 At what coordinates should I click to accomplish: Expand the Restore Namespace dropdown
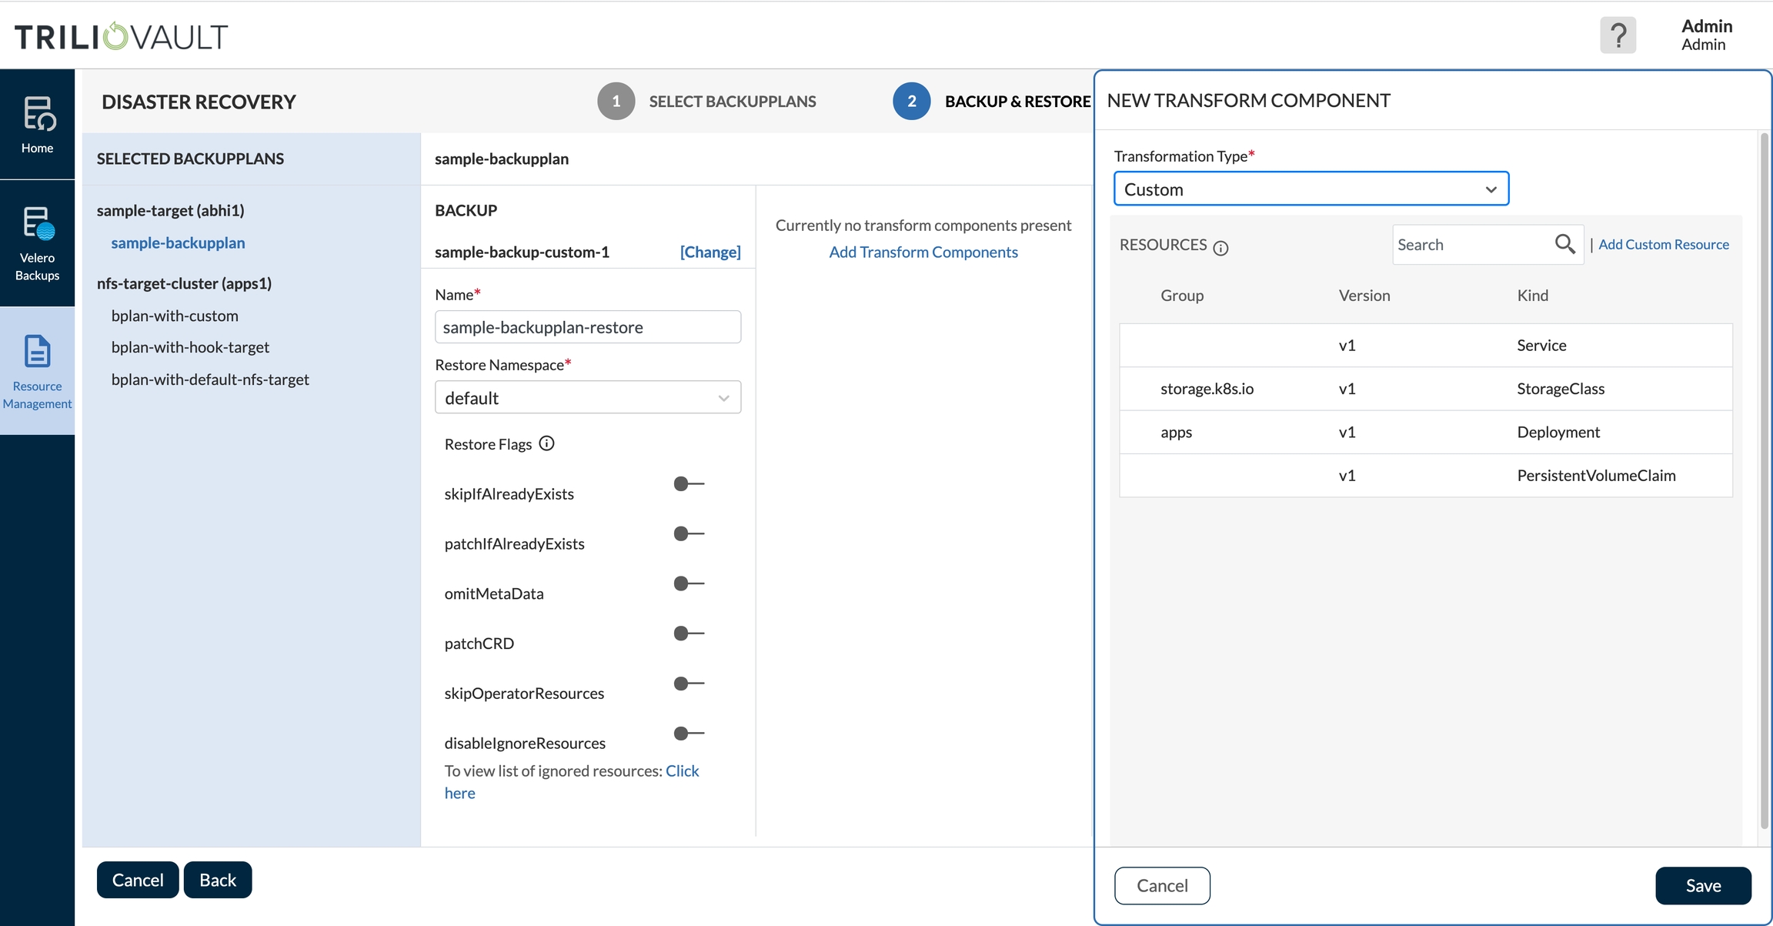coord(587,398)
